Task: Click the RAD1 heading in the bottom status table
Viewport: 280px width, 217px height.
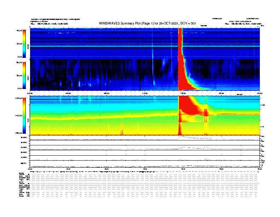Action: point(22,182)
